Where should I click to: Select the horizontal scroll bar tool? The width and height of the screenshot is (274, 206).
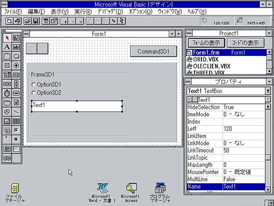tap(7, 84)
